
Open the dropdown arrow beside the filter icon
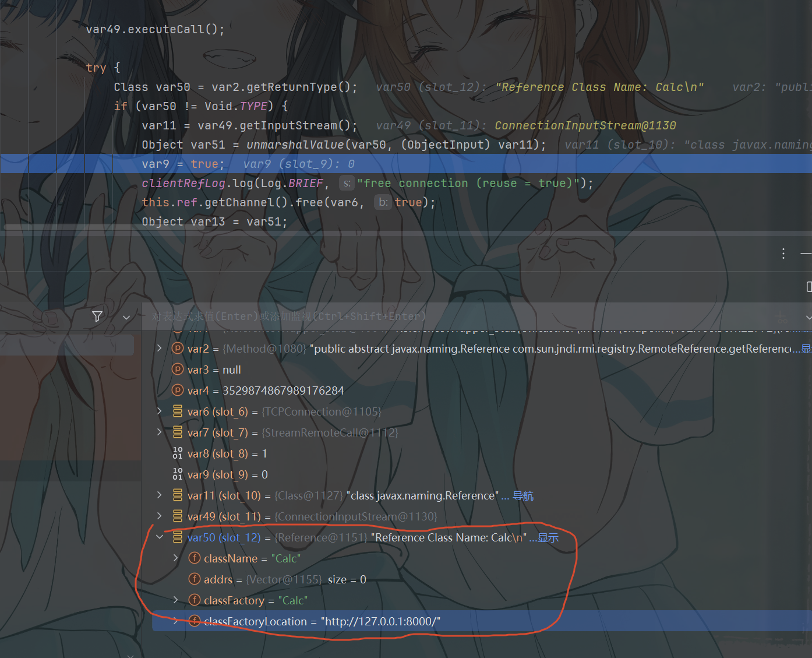tap(126, 317)
